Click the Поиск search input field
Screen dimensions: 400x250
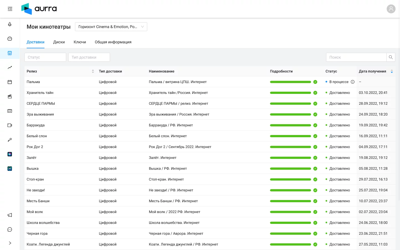click(356, 57)
